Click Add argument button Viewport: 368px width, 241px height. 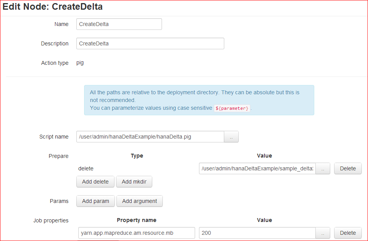point(139,201)
